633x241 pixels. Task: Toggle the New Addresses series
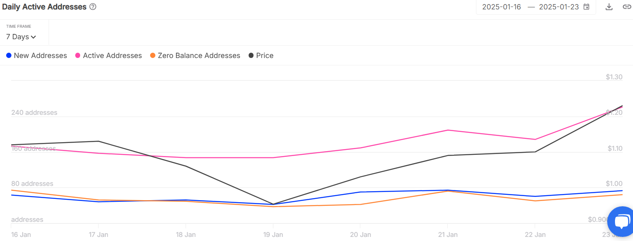point(40,56)
